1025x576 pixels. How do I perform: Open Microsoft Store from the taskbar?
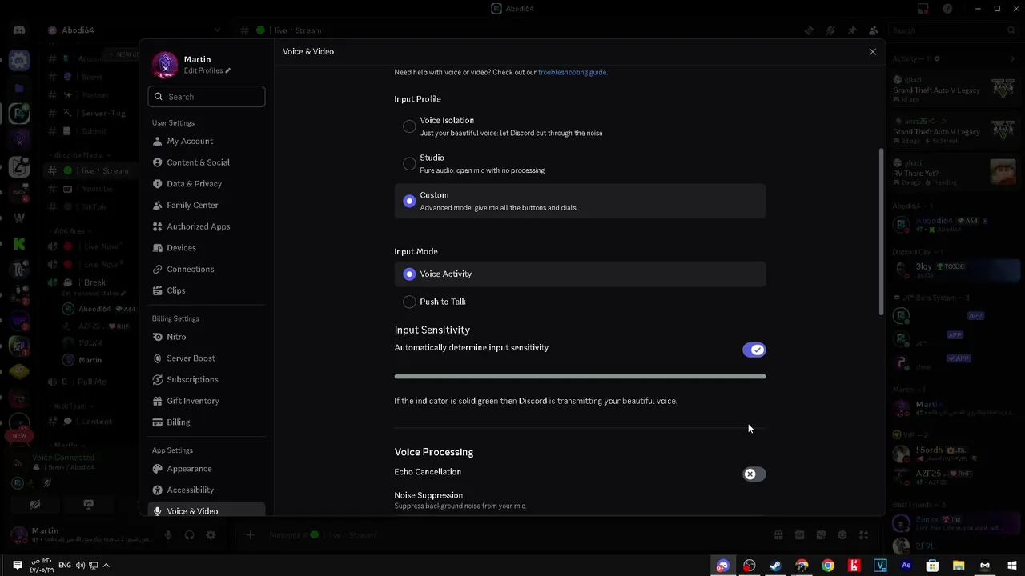(932, 566)
